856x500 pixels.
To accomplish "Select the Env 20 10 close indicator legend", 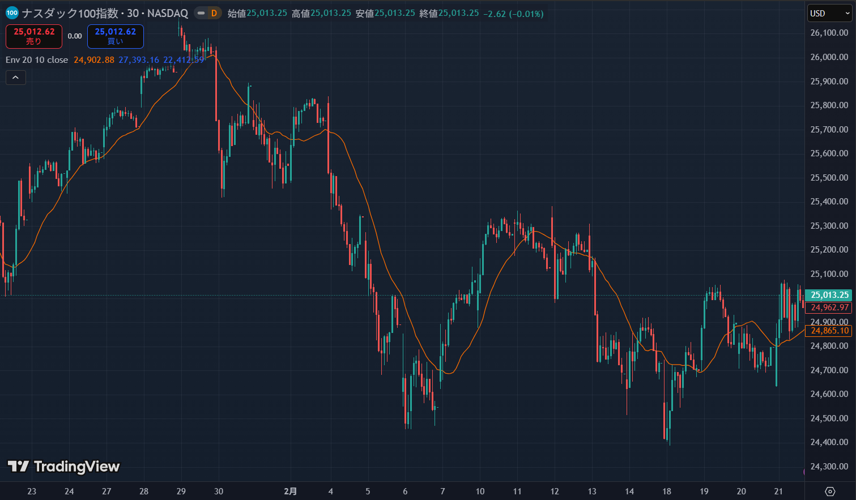I will 37,59.
